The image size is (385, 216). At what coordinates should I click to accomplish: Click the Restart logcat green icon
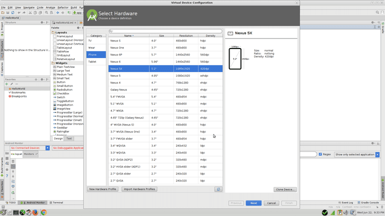click(x=13, y=192)
